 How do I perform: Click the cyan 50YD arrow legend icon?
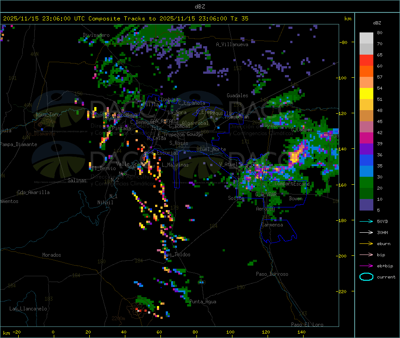click(366, 221)
